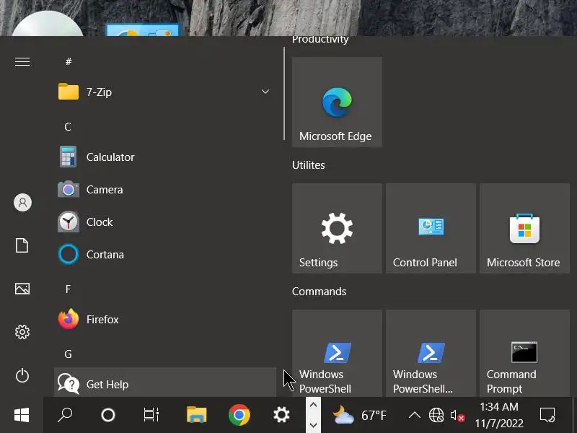Open the Settings tile under Utilites
This screenshot has height=433, width=577.
pyautogui.click(x=337, y=228)
